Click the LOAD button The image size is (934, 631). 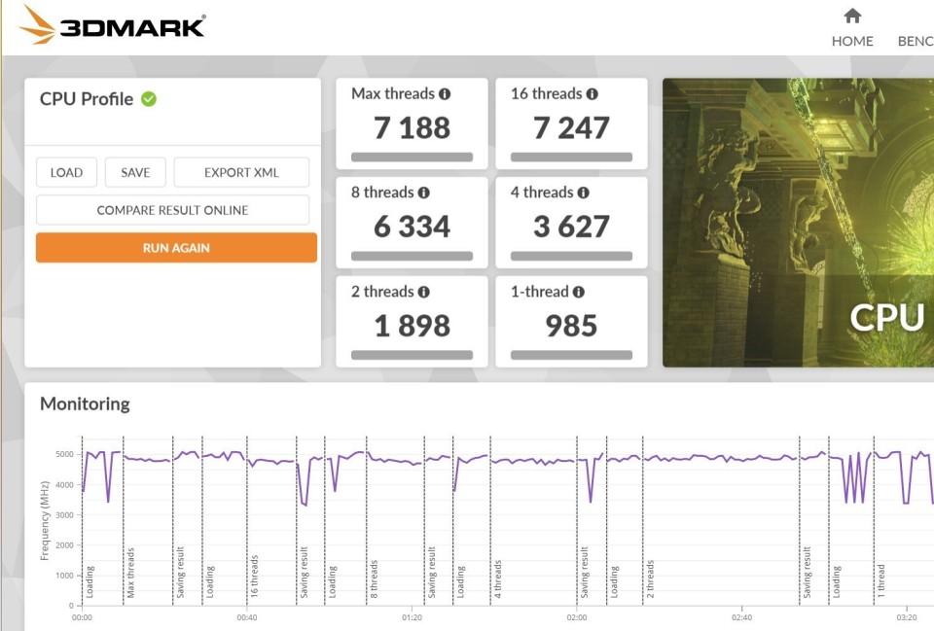pos(66,173)
